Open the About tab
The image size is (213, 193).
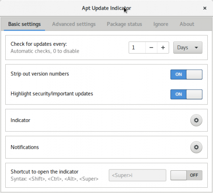pos(187,24)
